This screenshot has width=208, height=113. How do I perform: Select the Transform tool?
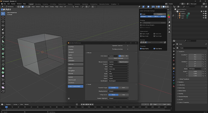click(x=3, y=33)
